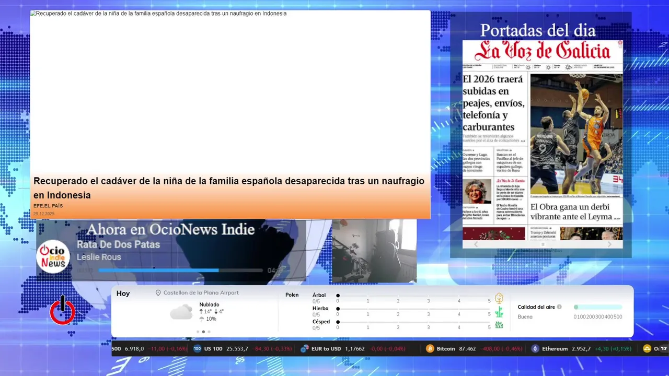The height and width of the screenshot is (376, 669).
Task: Click the Calidad del aire label
Action: (x=536, y=307)
